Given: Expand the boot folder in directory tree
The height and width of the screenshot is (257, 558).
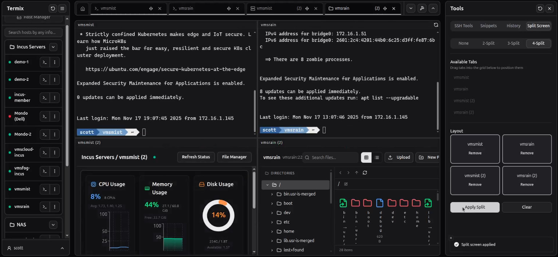Looking at the screenshot, I should tap(272, 203).
